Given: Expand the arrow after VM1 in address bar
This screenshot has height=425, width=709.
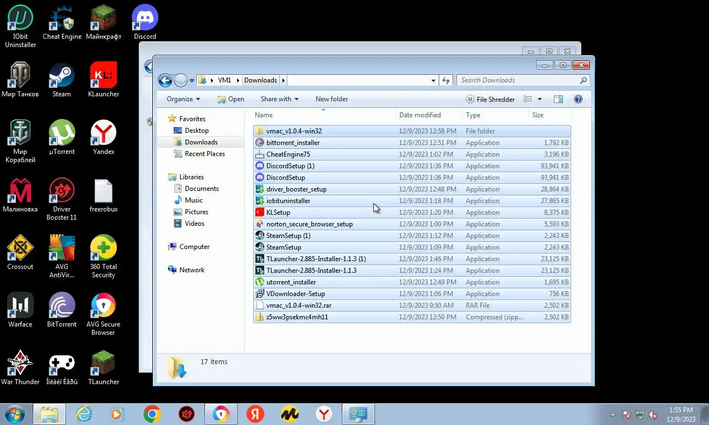Looking at the screenshot, I should click(238, 80).
